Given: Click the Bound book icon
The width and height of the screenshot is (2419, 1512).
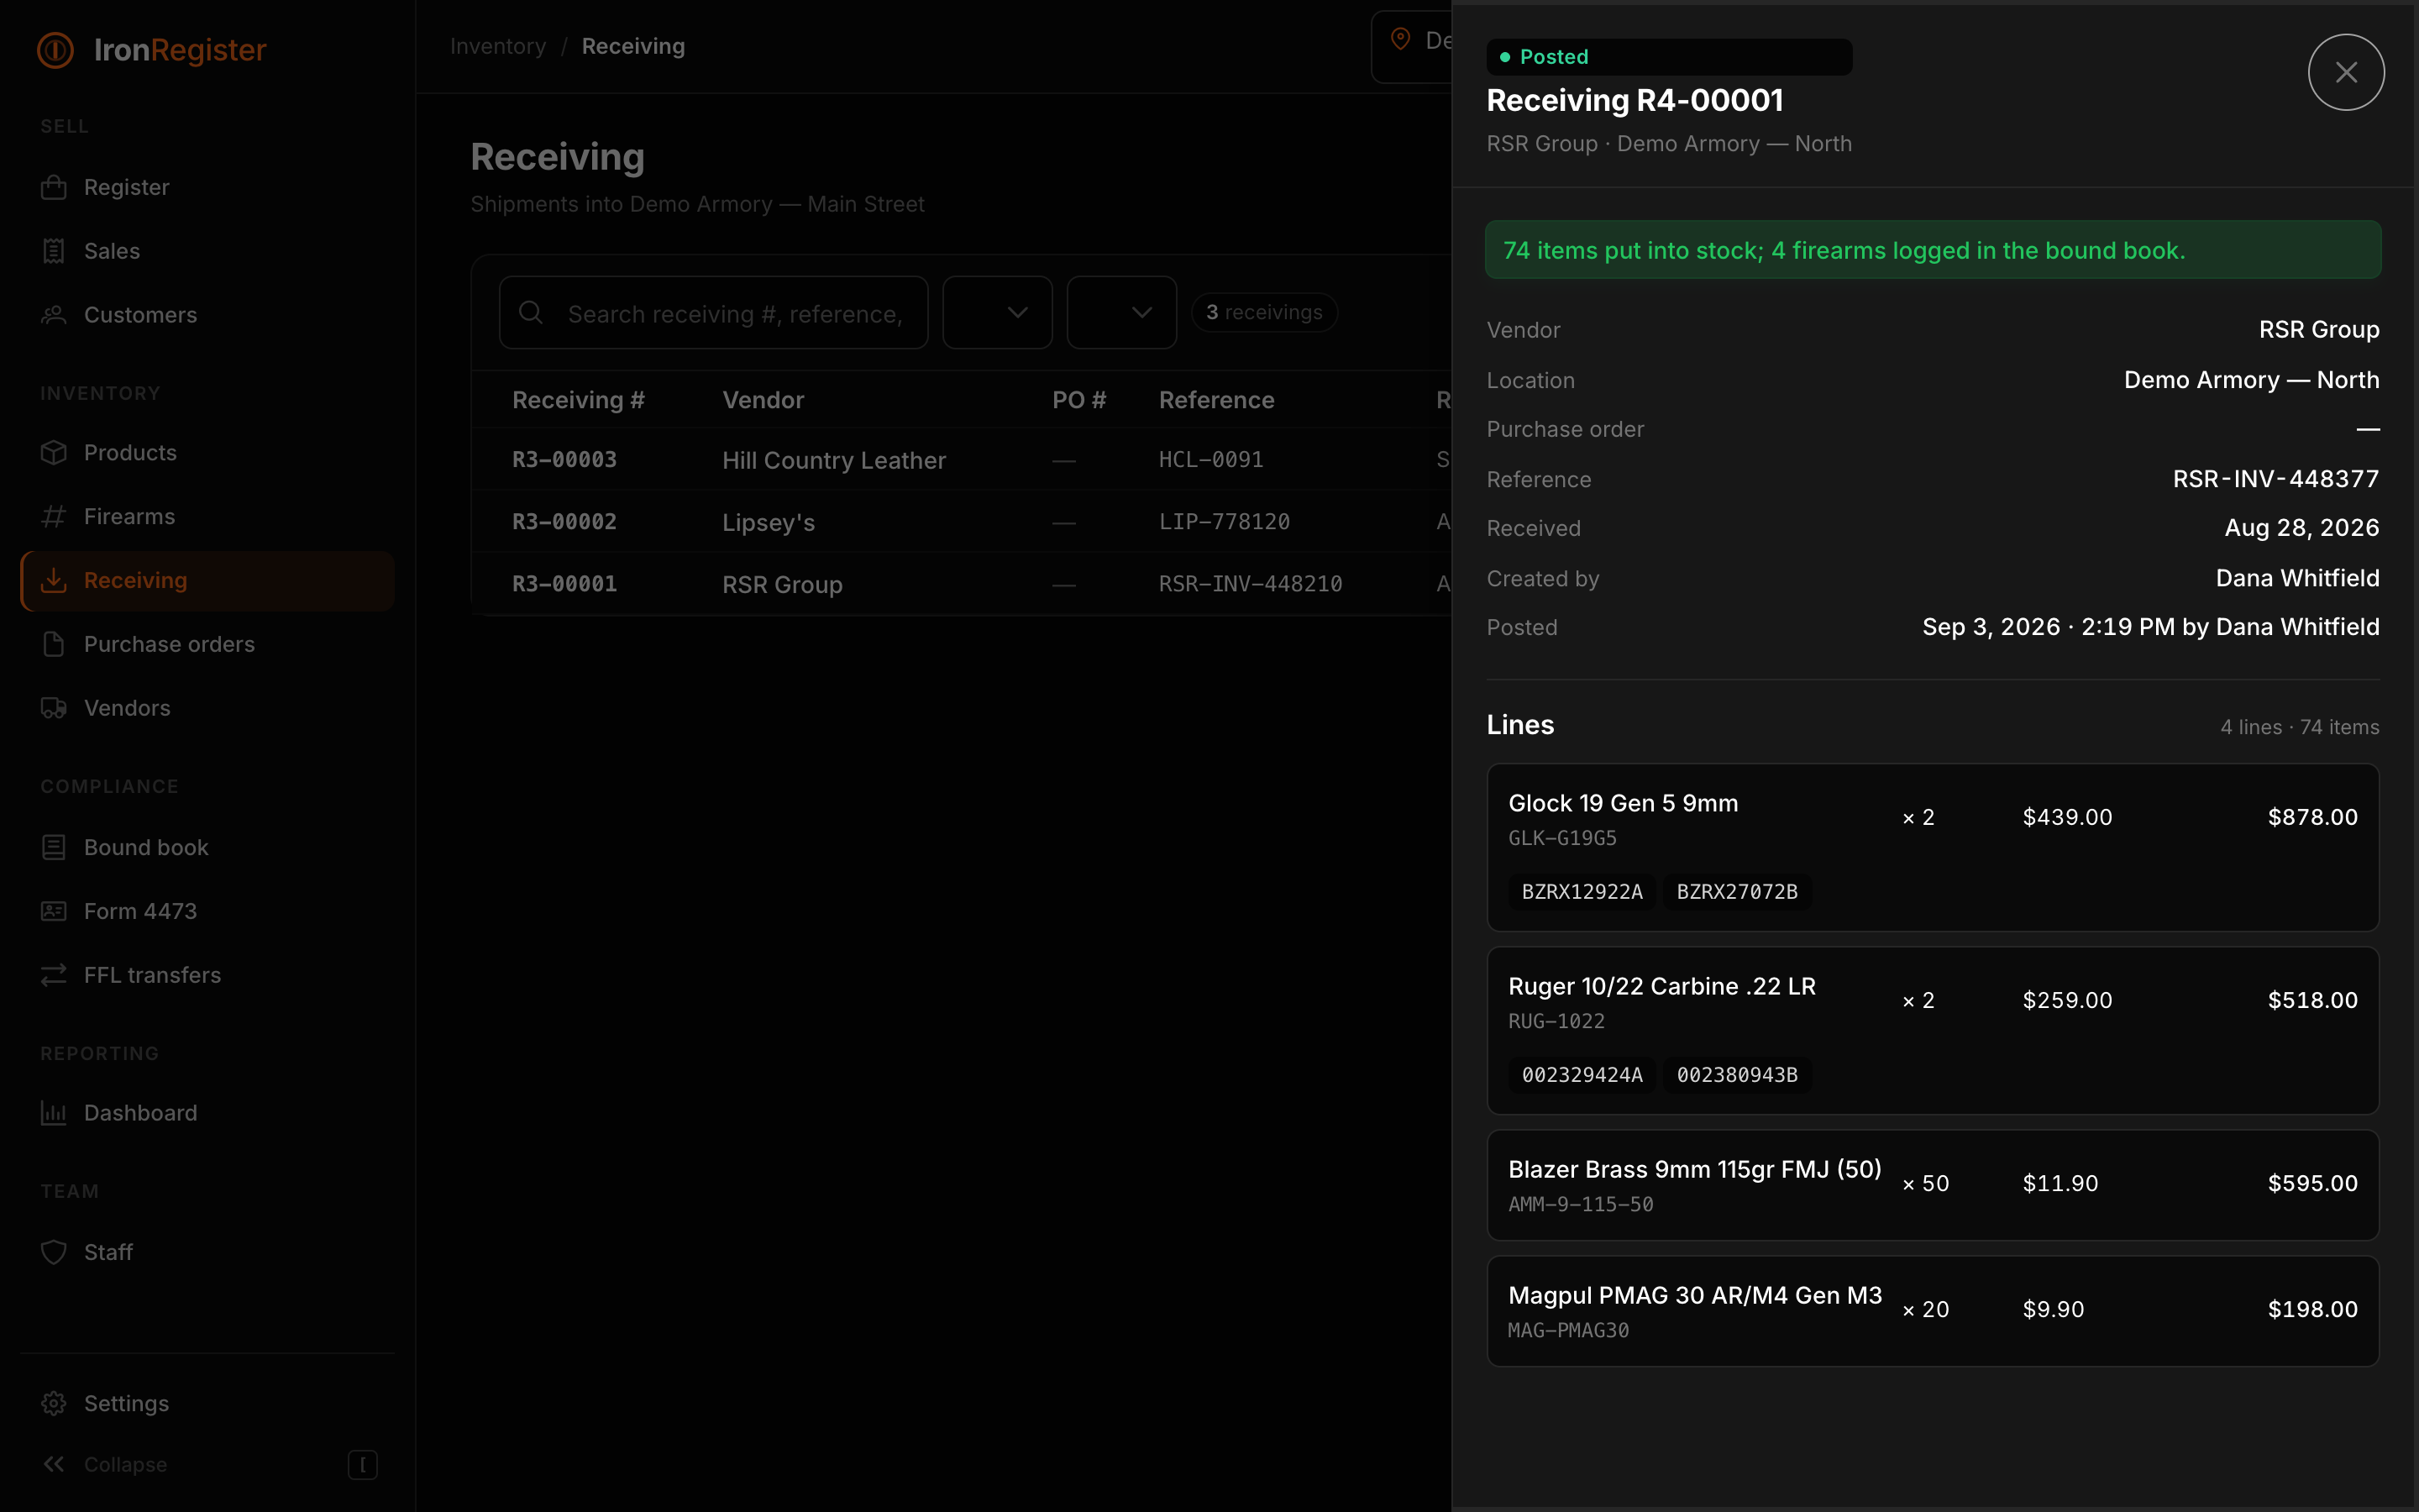Looking at the screenshot, I should (54, 848).
